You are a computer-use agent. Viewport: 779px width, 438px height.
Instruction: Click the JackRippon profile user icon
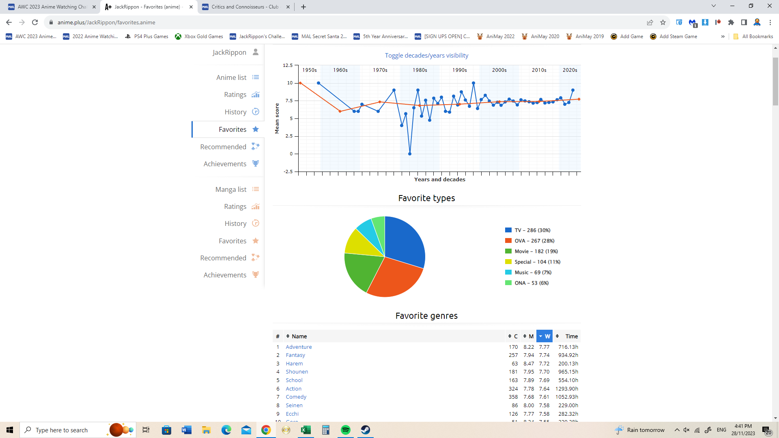(255, 52)
